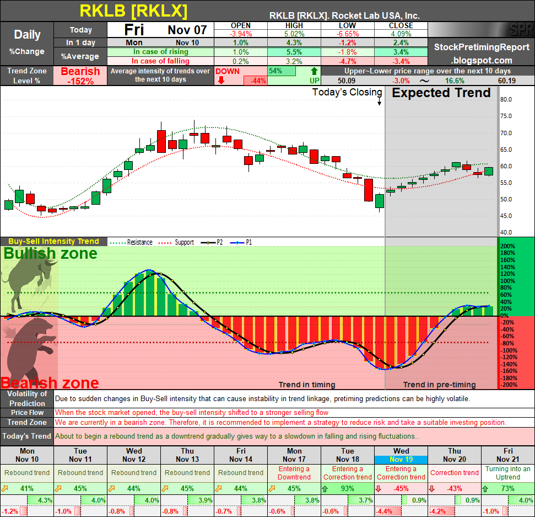Click the tallest green intensity bar
535x517 pixels.
(150, 293)
